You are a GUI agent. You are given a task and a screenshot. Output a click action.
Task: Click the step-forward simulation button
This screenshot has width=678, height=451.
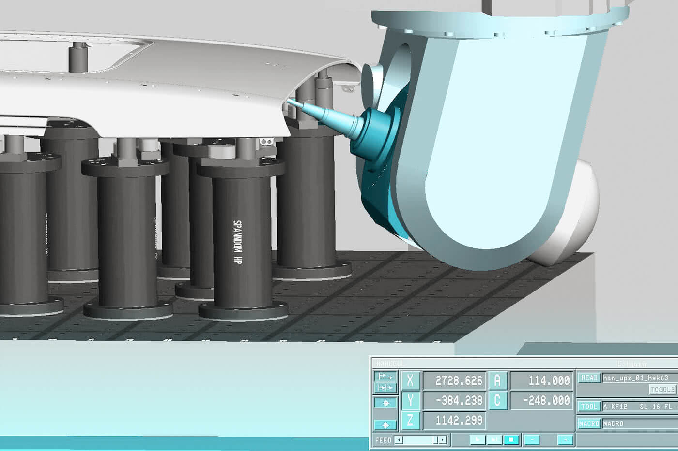coord(494,440)
